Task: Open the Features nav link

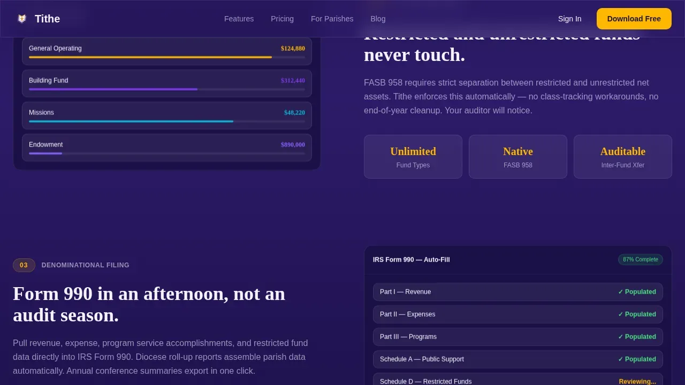Action: (239, 19)
